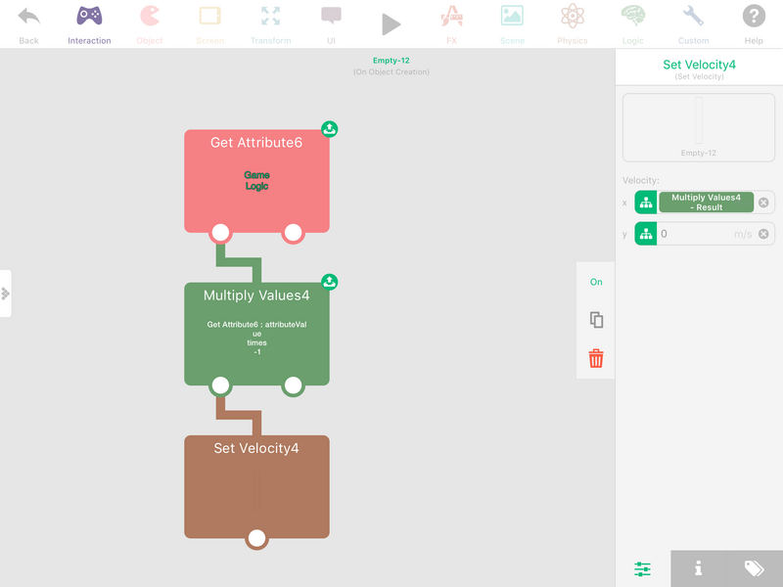Viewport: 783px width, 587px height.
Task: Open the Help menu
Action: click(x=754, y=23)
